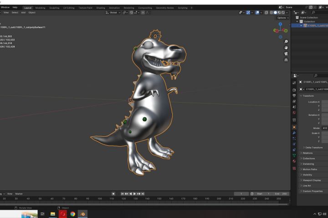
Task: Click the zoom magnifier in viewport navigation
Action: point(286,41)
